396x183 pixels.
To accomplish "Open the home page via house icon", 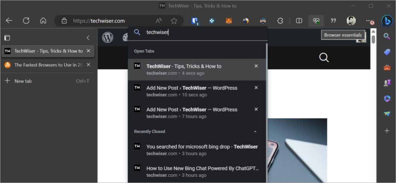I will pyautogui.click(x=43, y=21).
